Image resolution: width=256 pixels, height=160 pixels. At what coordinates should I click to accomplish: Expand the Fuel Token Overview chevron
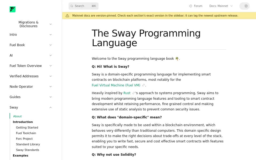[51, 66]
